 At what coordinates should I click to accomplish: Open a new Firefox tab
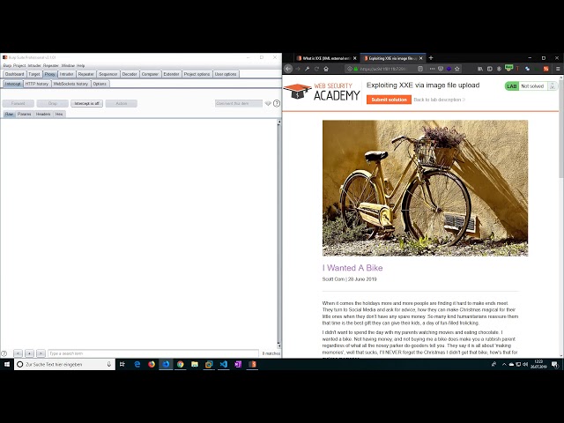(431, 58)
